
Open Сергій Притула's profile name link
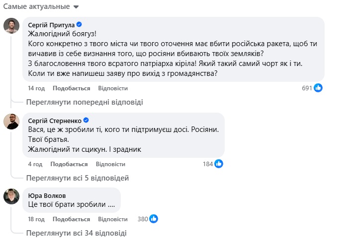[x=52, y=25]
